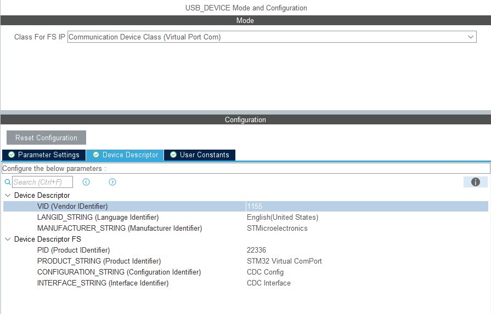
Task: Click the PID value 22336
Action: coord(256,250)
